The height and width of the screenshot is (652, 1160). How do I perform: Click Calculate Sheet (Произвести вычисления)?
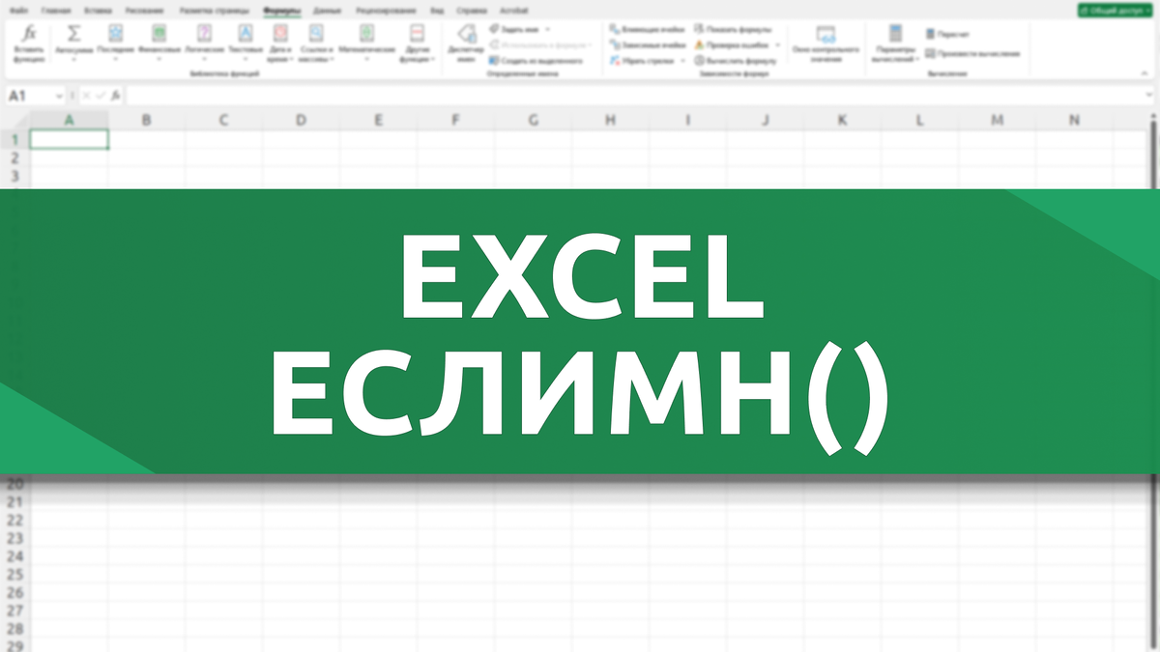(971, 53)
